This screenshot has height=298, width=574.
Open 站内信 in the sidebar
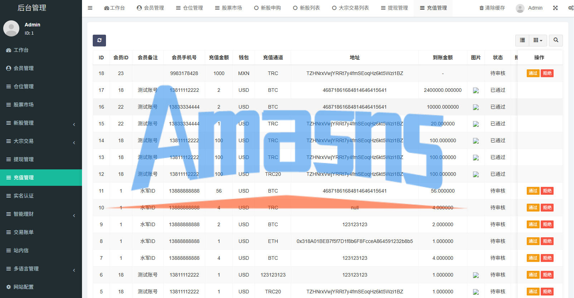(41, 250)
